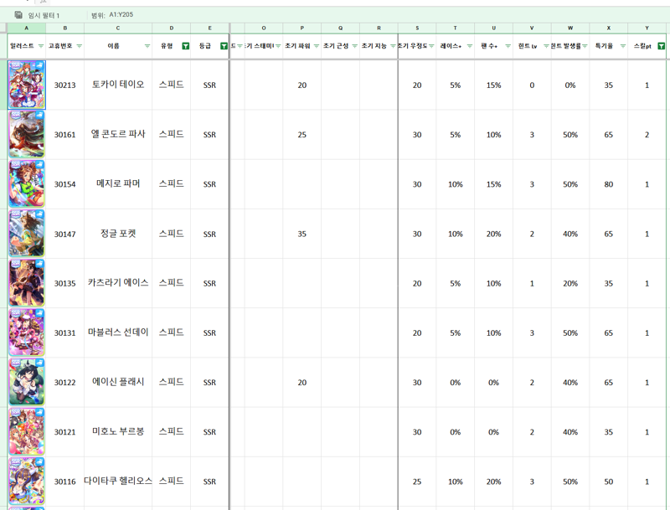Click 초기 우정도 value 25 for 다이타쿠 헬리오스
This screenshot has height=510, width=670.
[417, 482]
